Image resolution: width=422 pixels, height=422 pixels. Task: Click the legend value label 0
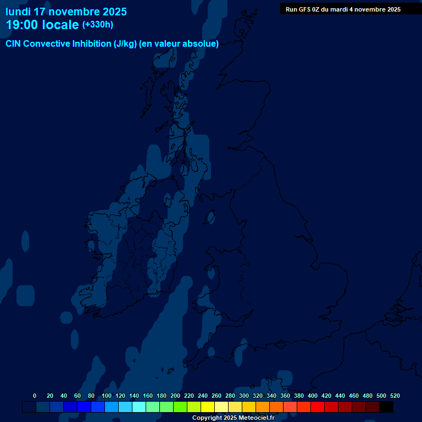(x=35, y=396)
